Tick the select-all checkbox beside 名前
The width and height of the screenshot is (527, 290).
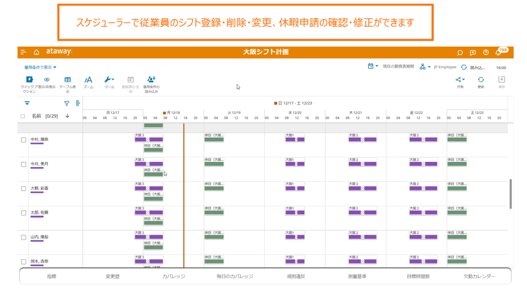pyautogui.click(x=23, y=116)
